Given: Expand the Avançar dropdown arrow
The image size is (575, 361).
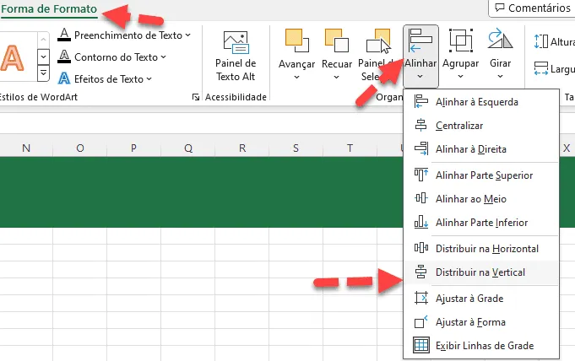Looking at the screenshot, I should coord(296,77).
